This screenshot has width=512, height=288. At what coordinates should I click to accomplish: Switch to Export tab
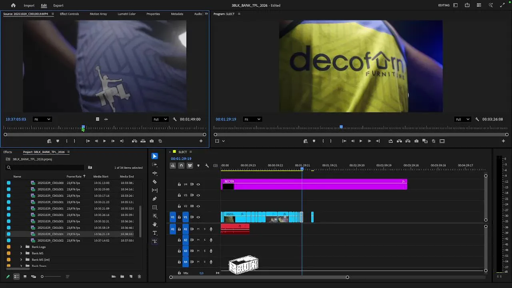click(x=58, y=6)
